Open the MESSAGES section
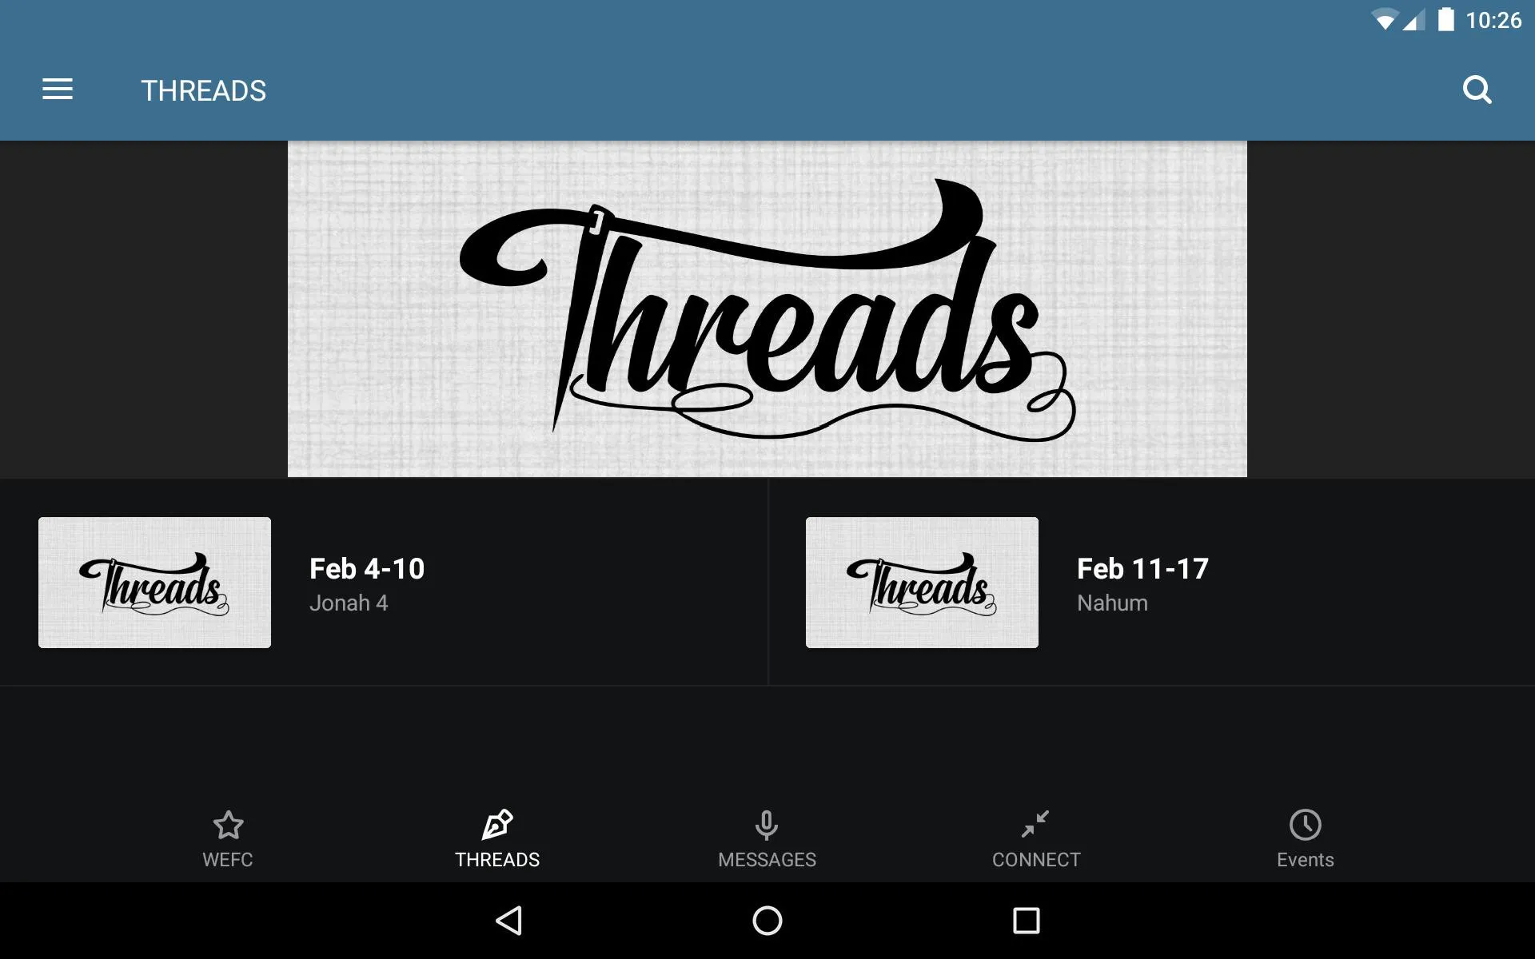This screenshot has height=959, width=1535. click(767, 838)
